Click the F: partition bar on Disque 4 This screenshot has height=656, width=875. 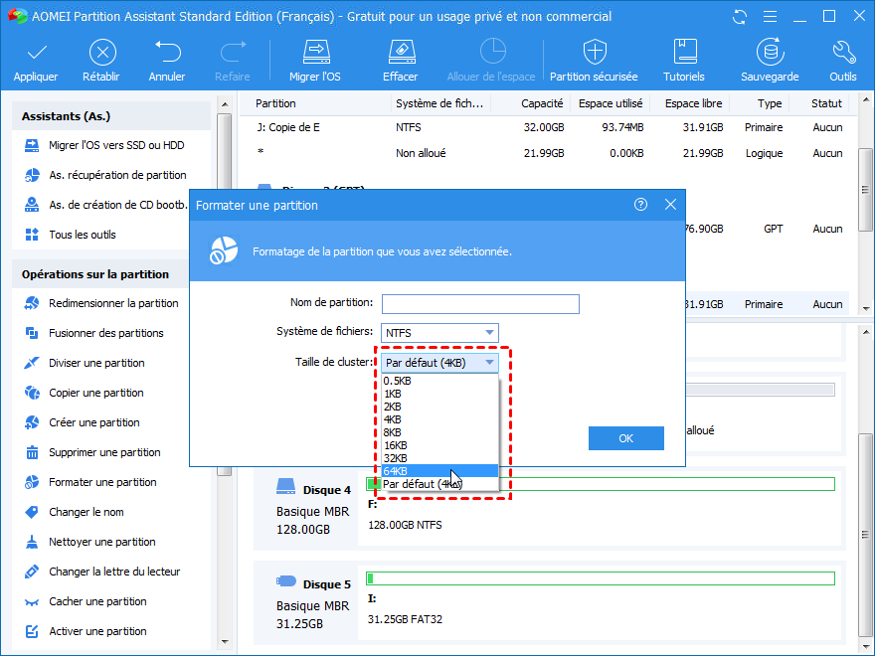(601, 484)
